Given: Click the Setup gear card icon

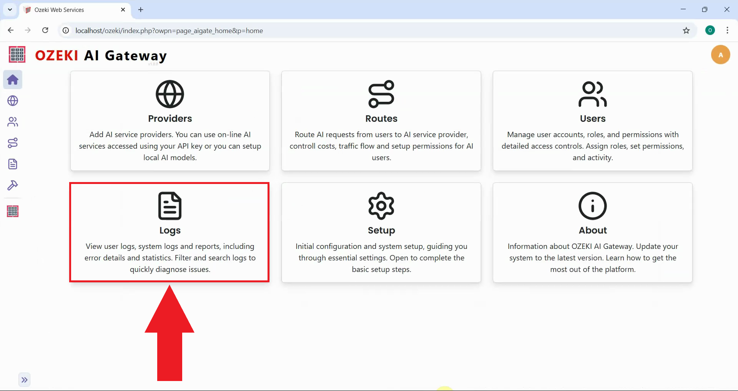Looking at the screenshot, I should [381, 205].
